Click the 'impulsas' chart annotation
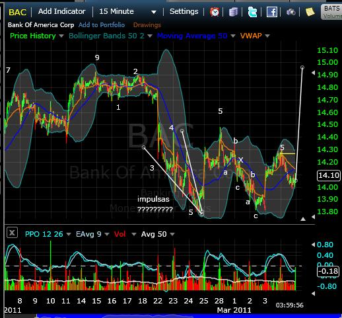Image resolution: width=342 pixels, height=318 pixels. point(153,199)
